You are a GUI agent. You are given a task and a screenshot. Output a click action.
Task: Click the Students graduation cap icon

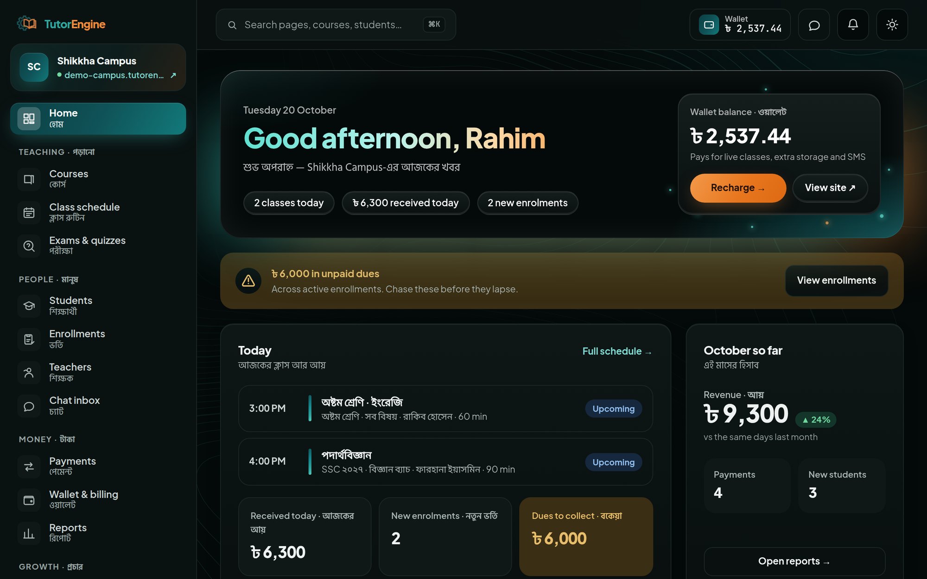click(x=29, y=306)
